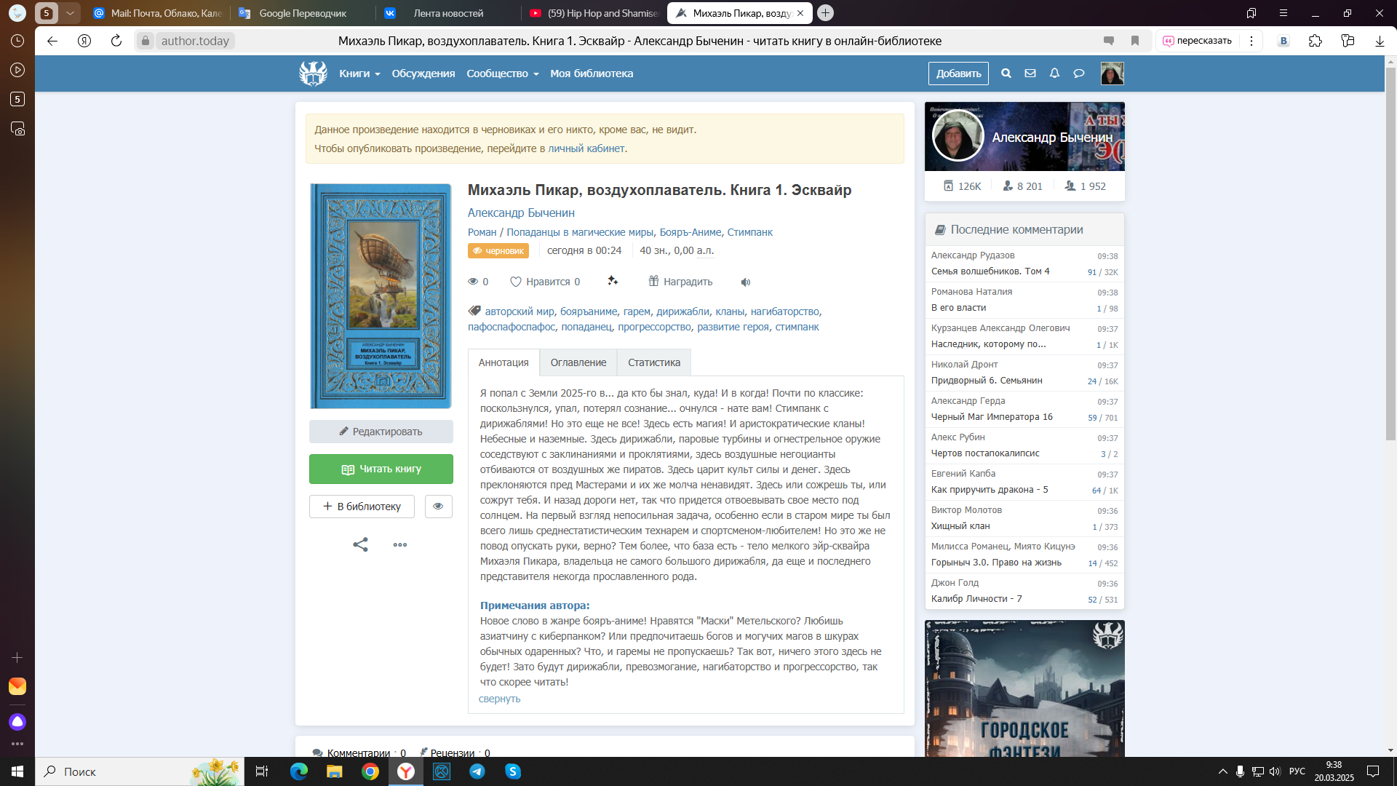The width and height of the screenshot is (1397, 786).
Task: Open site search magnifier icon
Action: 1006,74
